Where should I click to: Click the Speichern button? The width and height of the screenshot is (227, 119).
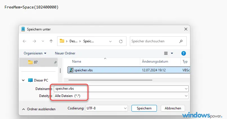pos(144,108)
